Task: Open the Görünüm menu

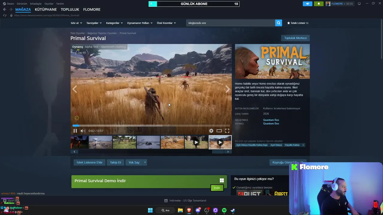Action: (x=22, y=4)
